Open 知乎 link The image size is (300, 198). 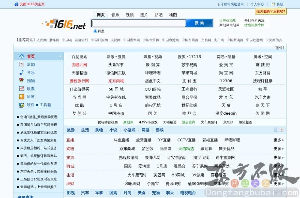262,89
